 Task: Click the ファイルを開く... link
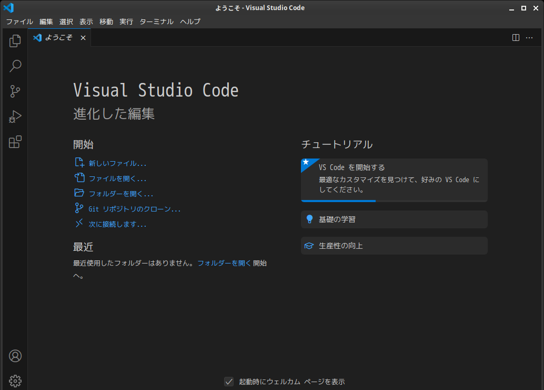coord(117,178)
